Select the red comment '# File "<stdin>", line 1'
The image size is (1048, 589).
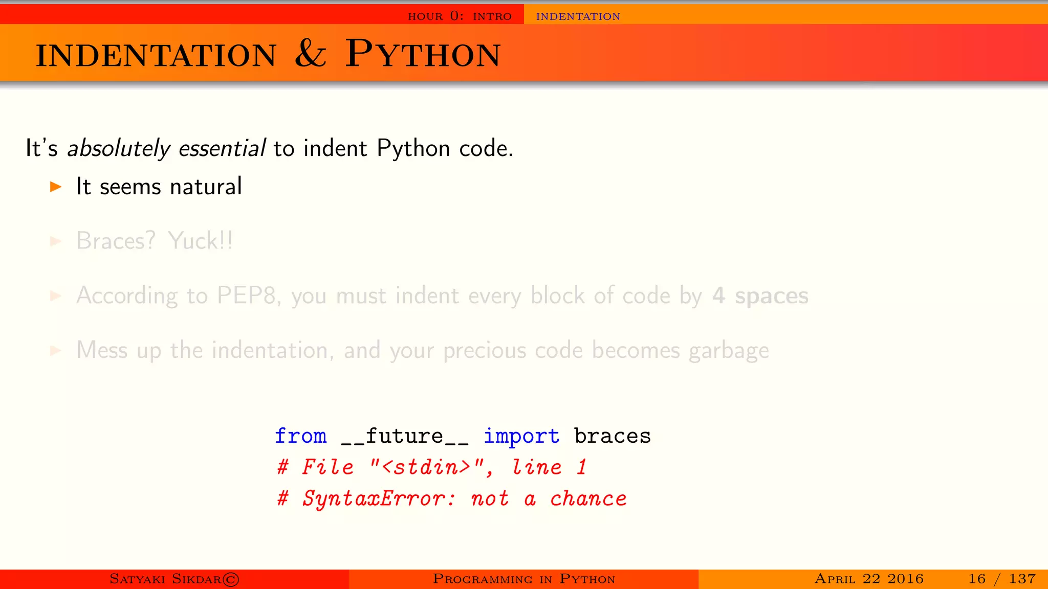pos(431,467)
